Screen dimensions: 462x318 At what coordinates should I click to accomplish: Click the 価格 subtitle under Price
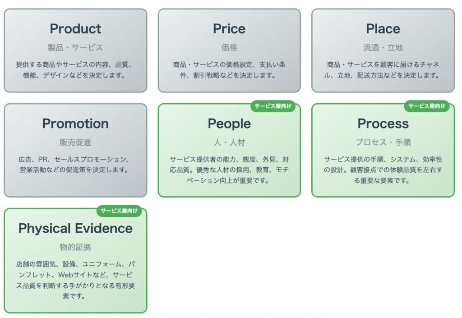pos(229,47)
